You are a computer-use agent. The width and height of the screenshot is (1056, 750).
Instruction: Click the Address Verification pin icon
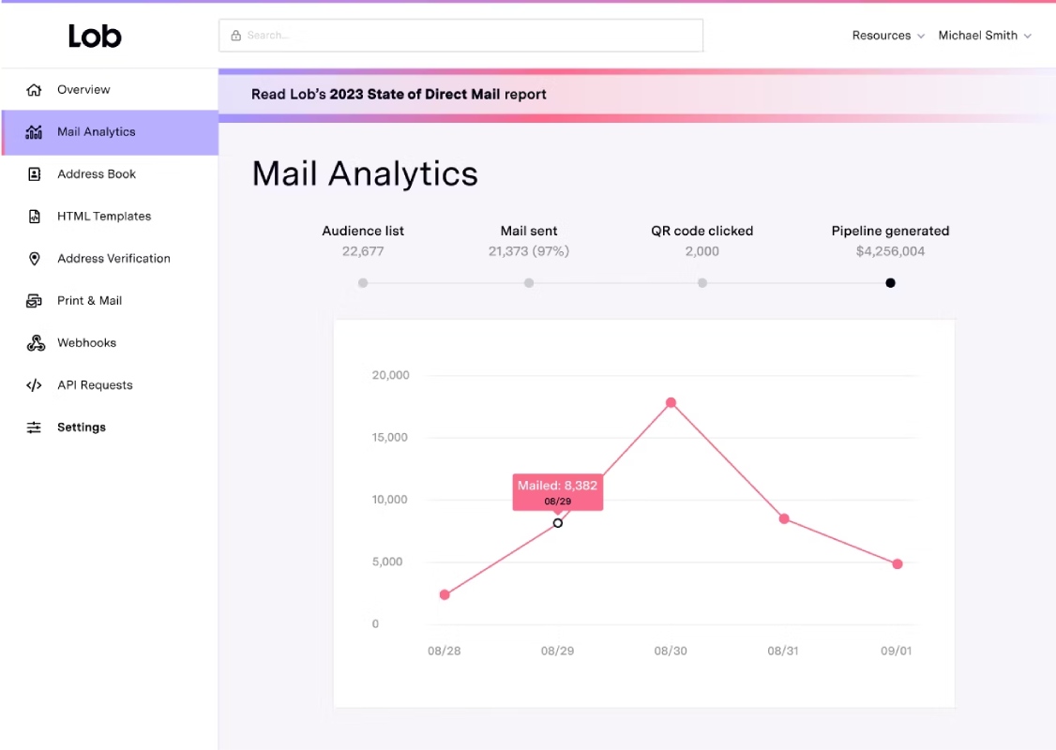click(x=34, y=259)
